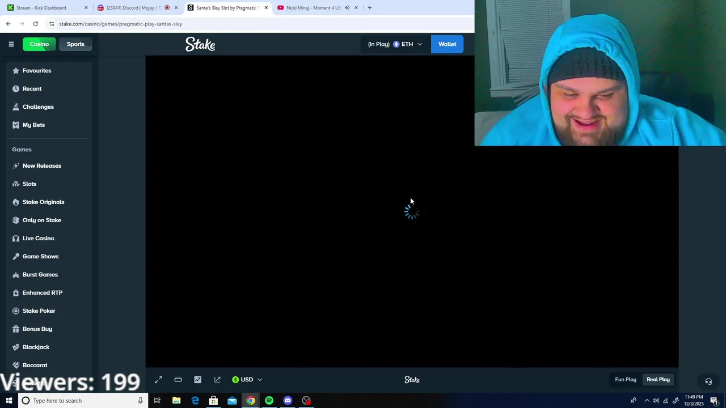Click the Favourites star icon
The image size is (726, 408).
(x=16, y=71)
